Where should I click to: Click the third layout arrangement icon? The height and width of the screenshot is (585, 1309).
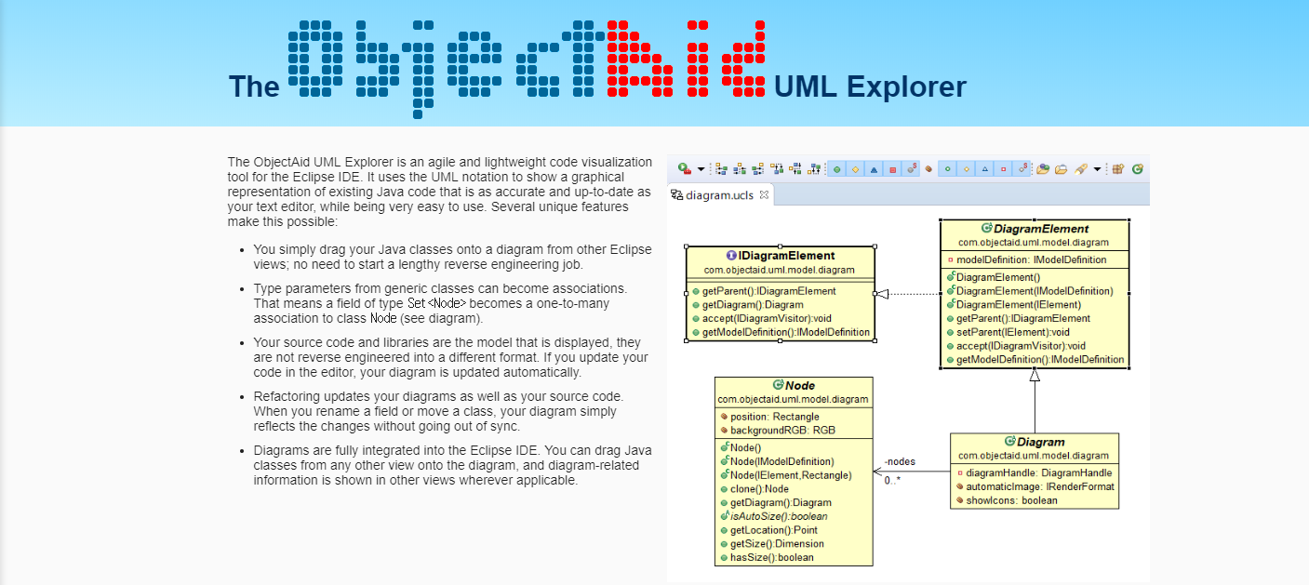tap(758, 169)
